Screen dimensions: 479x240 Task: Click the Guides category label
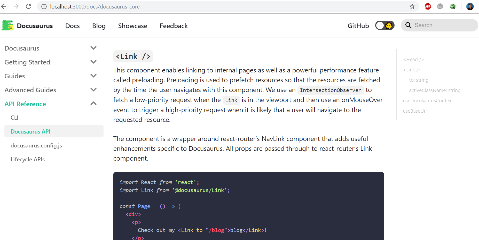click(15, 76)
